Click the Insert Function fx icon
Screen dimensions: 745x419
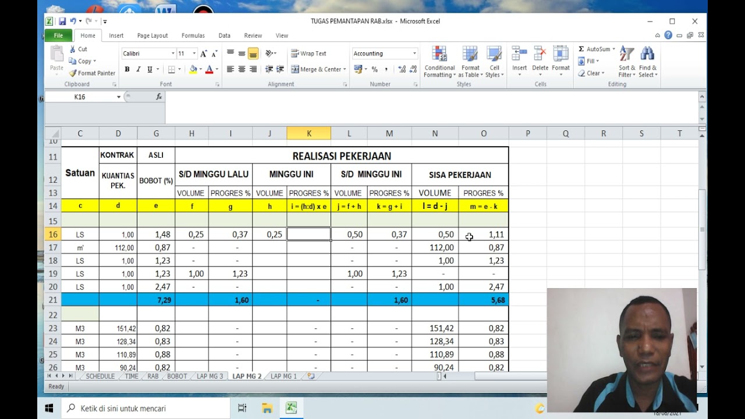point(159,97)
